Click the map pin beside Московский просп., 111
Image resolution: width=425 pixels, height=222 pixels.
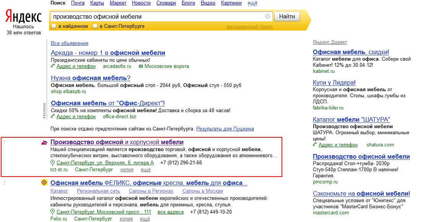[x=52, y=212]
